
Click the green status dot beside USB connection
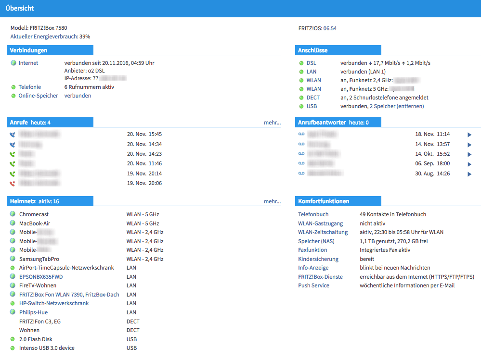click(x=301, y=106)
